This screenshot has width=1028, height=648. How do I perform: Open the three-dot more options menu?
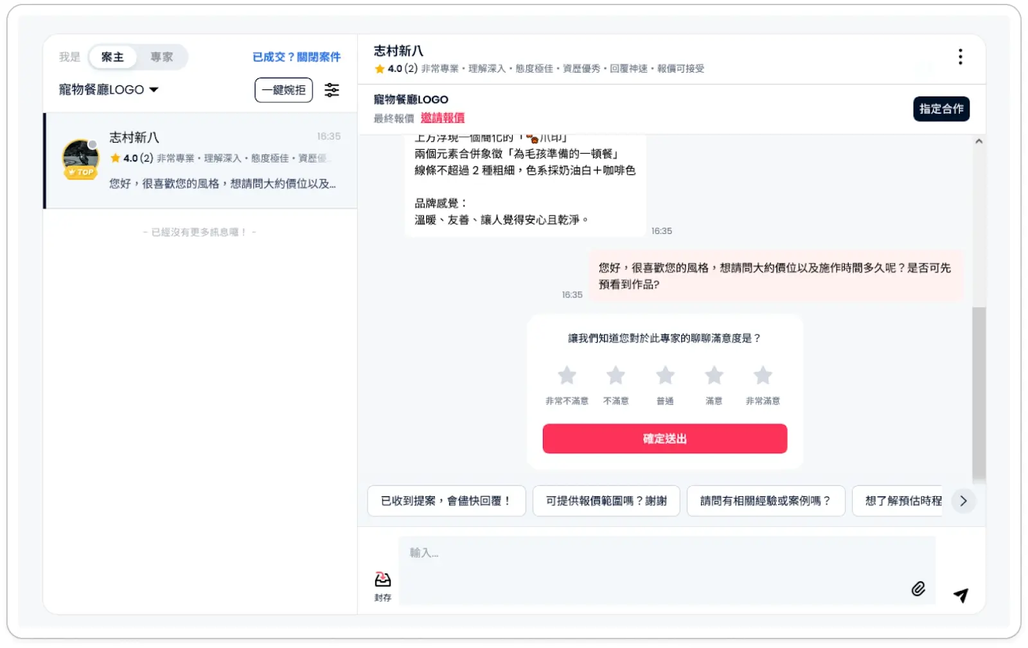coord(960,57)
